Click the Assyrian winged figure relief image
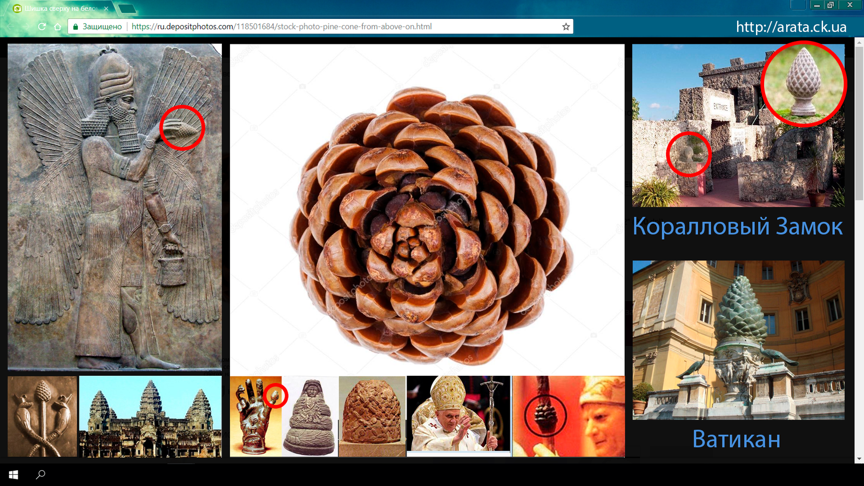The image size is (864, 486). tap(114, 207)
